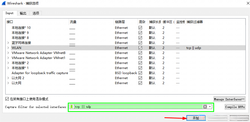Viewport: 250px width, 122px height.
Task: Click the green bookmark icon in capture filter
Action: click(72, 107)
